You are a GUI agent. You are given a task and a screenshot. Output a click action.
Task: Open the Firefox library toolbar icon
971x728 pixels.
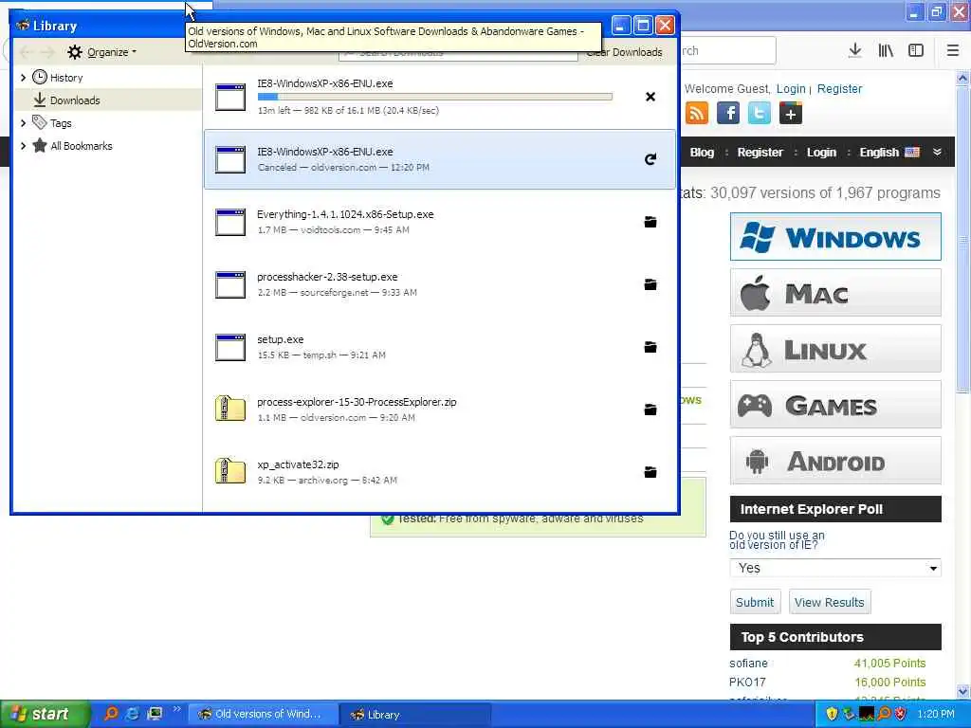pyautogui.click(x=886, y=50)
